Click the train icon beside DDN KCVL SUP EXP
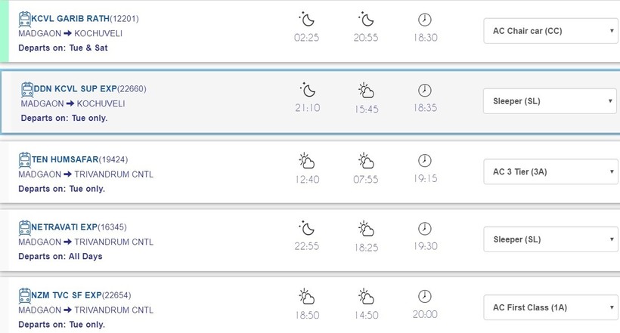 [x=26, y=88]
